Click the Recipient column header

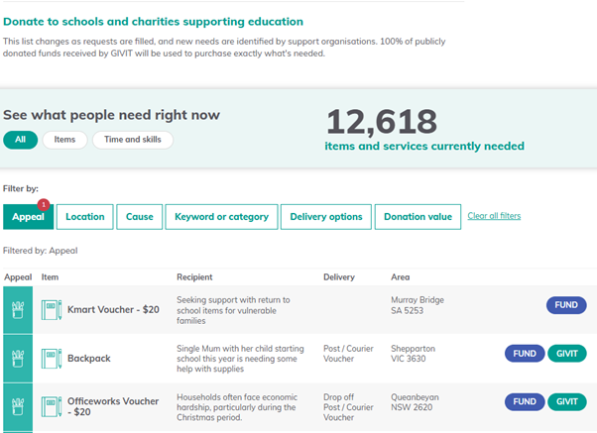coord(194,277)
